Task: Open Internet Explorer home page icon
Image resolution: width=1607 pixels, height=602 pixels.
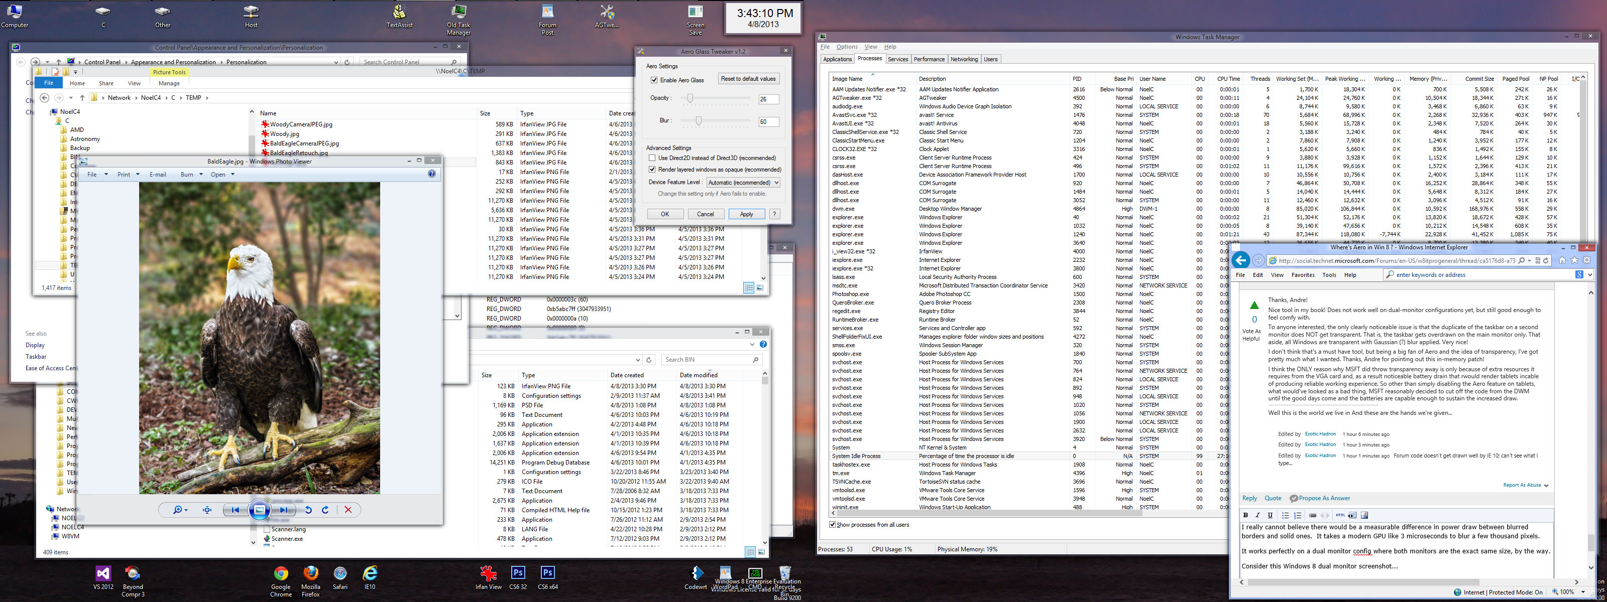Action: tap(1562, 260)
